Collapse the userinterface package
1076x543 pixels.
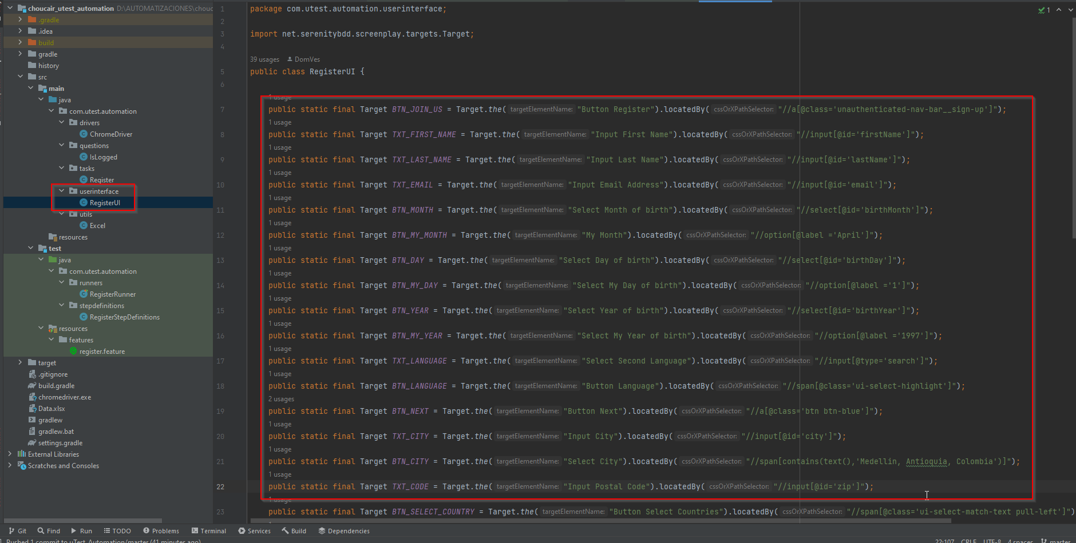coord(61,191)
